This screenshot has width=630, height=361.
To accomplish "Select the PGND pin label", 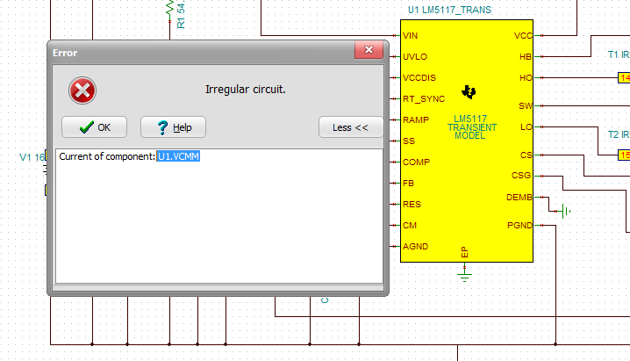I will pos(519,226).
